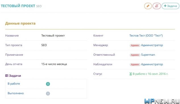Click the hourglass status icon

pos(131,74)
